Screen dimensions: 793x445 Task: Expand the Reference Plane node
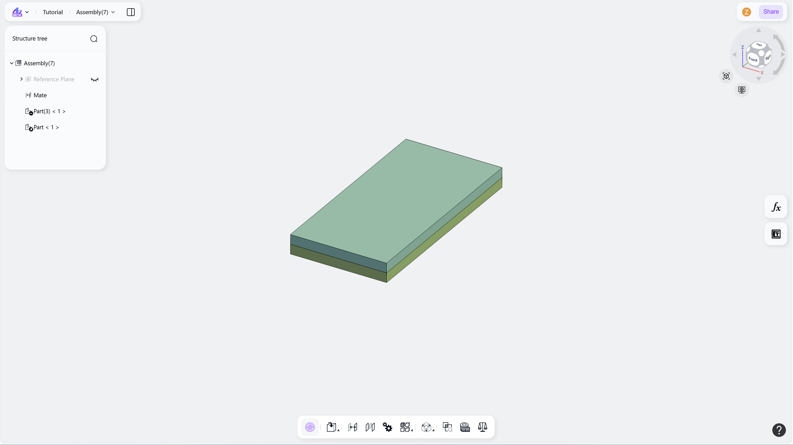21,79
